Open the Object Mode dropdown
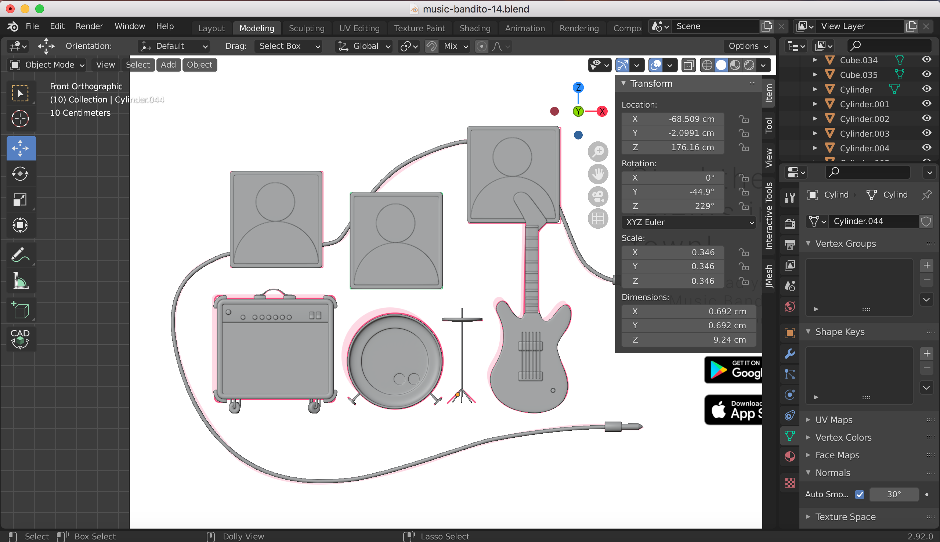This screenshot has width=940, height=542. coord(47,65)
